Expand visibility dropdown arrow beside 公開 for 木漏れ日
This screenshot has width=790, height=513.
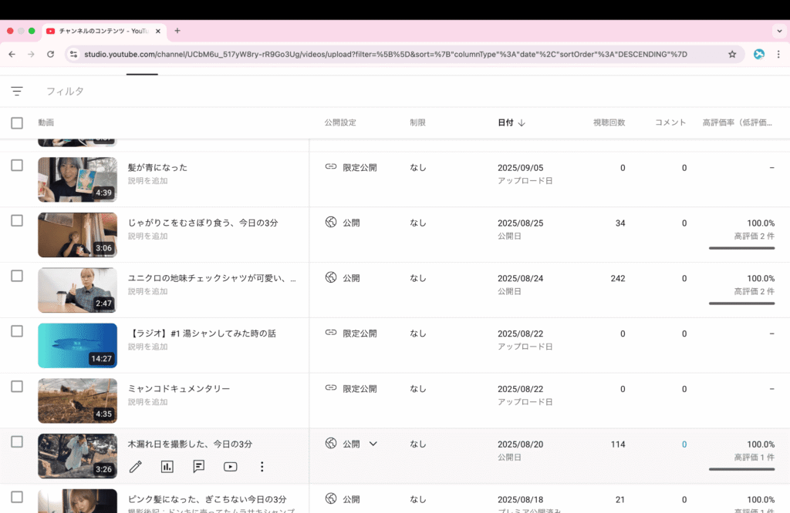pos(373,444)
